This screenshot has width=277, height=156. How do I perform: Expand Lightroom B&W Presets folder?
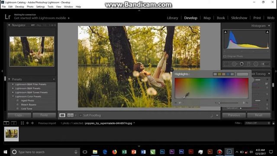coord(13,88)
